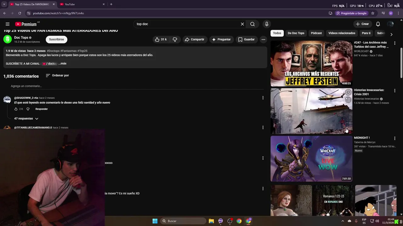Screen dimensions: 403x226
Task: Select the YouTube URL in address bar
Action: click(x=58, y=13)
